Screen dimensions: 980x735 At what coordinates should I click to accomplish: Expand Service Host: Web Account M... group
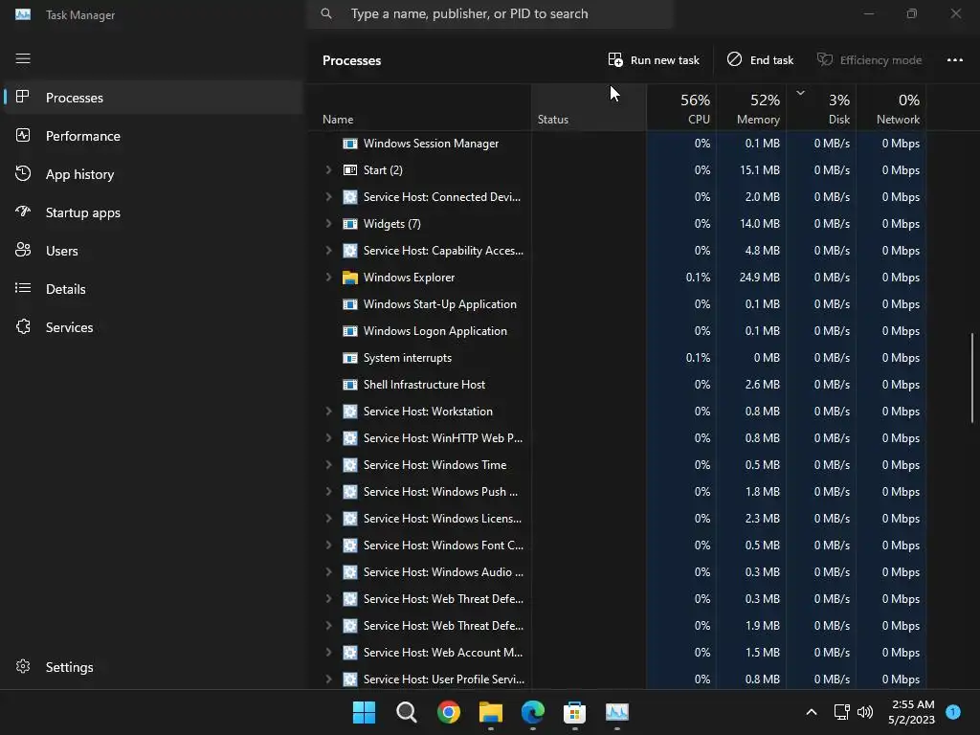click(329, 653)
